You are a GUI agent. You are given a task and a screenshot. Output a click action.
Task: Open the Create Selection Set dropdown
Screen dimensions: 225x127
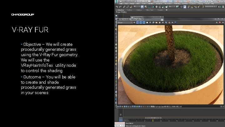coord(211,7)
